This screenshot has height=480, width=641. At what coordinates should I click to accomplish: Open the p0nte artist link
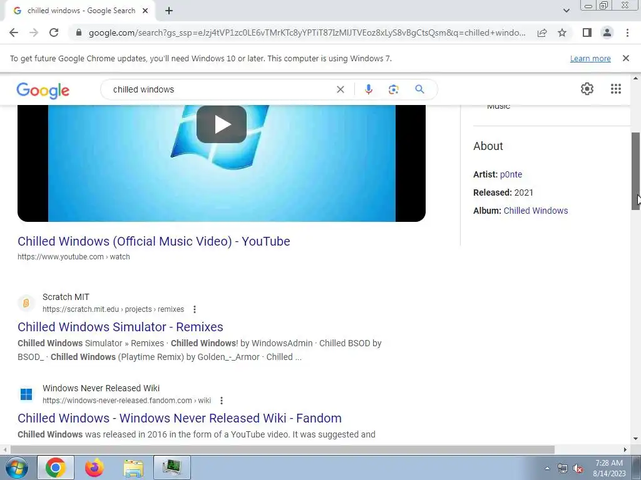[511, 174]
